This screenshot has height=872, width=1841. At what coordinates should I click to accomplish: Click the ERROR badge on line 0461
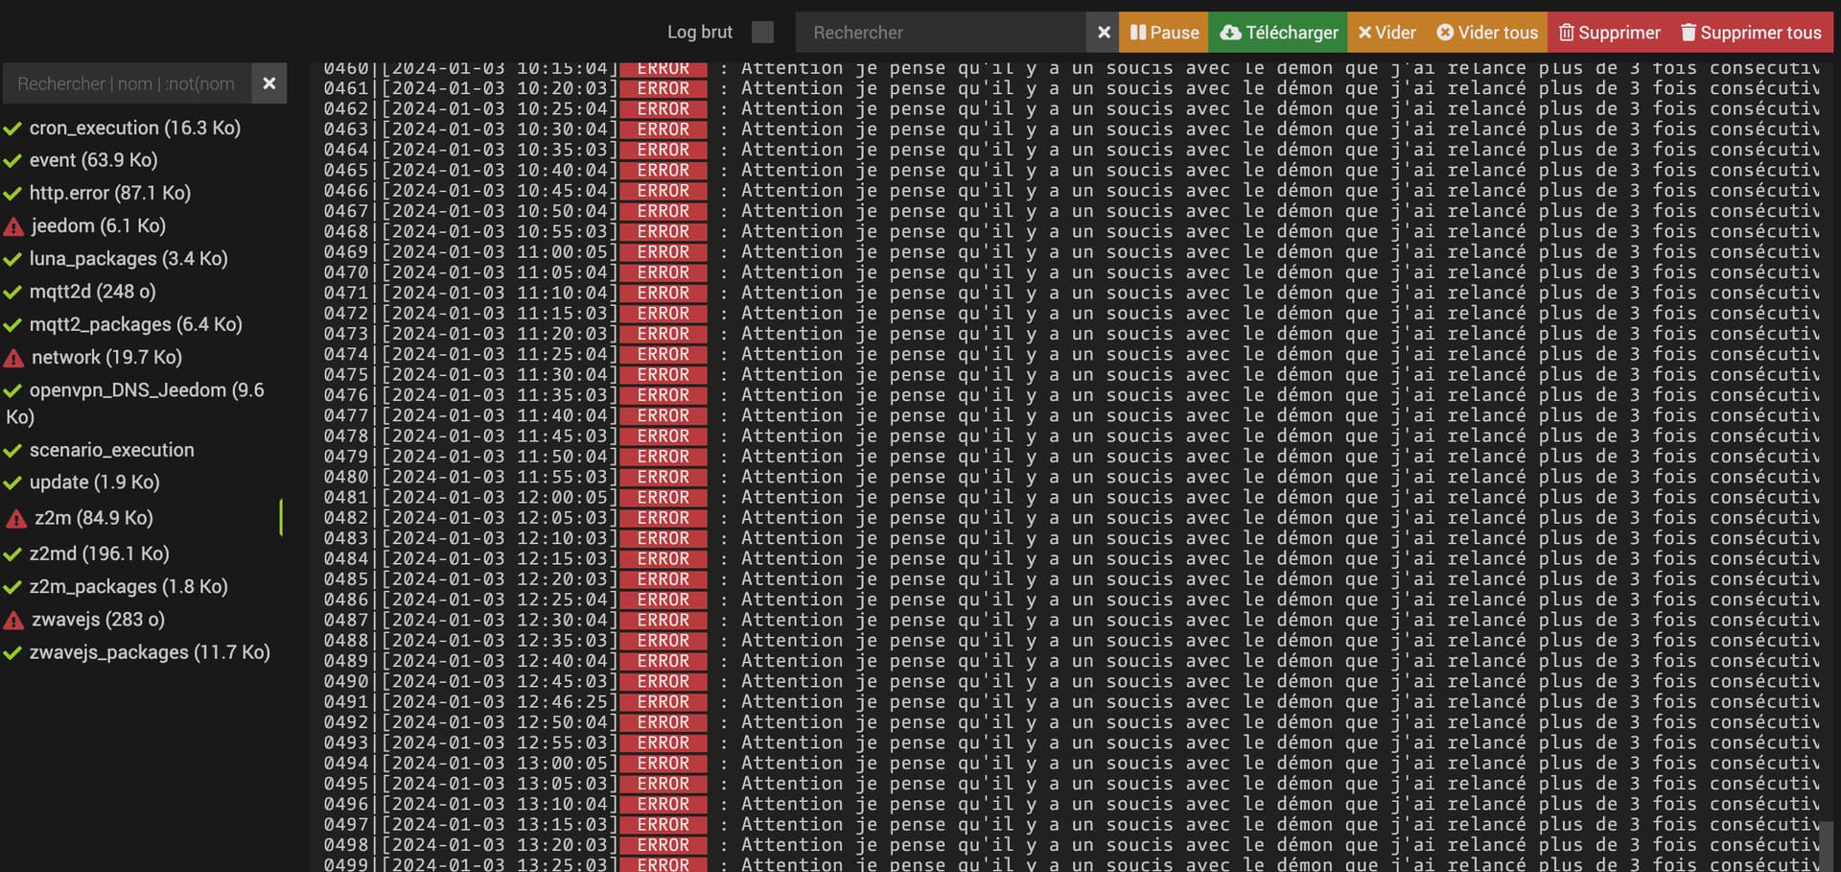pos(664,88)
